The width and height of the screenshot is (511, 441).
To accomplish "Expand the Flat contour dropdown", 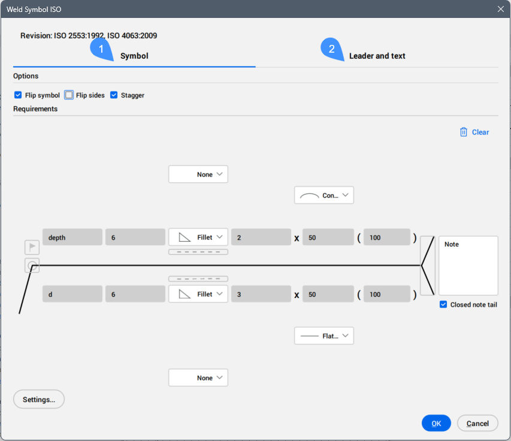I will pyautogui.click(x=324, y=336).
